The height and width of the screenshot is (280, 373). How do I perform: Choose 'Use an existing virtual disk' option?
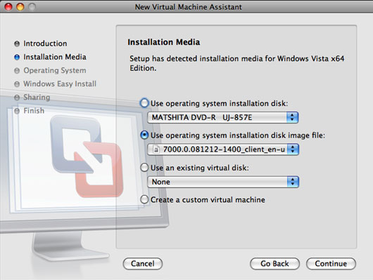(x=144, y=168)
